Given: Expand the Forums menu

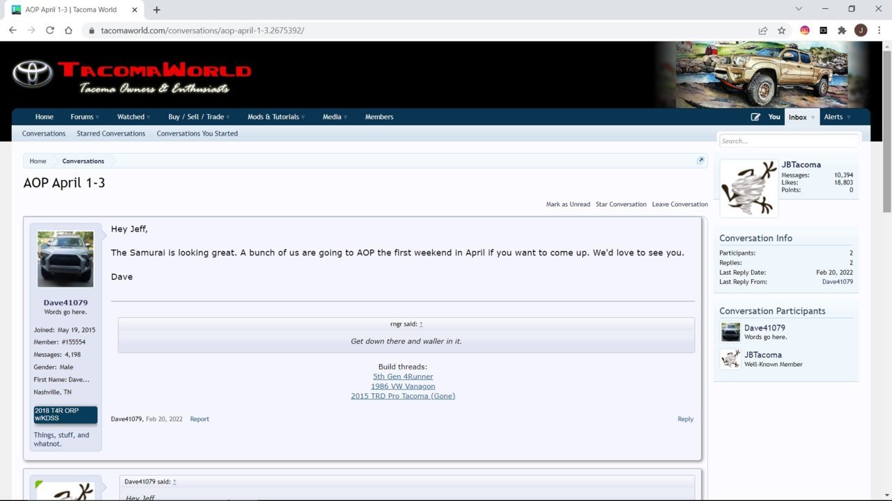Looking at the screenshot, I should coord(84,117).
